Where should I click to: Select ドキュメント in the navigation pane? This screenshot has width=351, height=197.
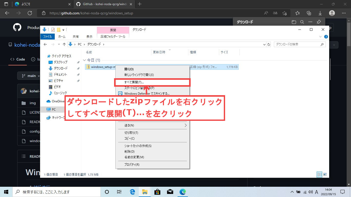60,75
